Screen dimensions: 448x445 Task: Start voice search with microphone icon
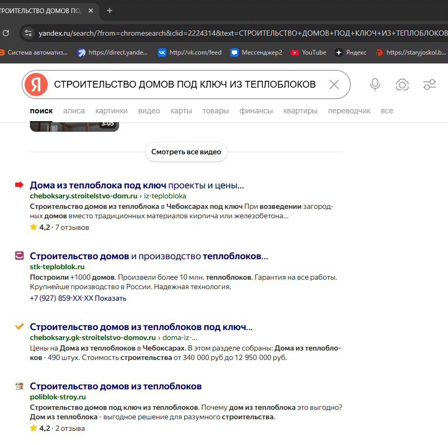(375, 84)
